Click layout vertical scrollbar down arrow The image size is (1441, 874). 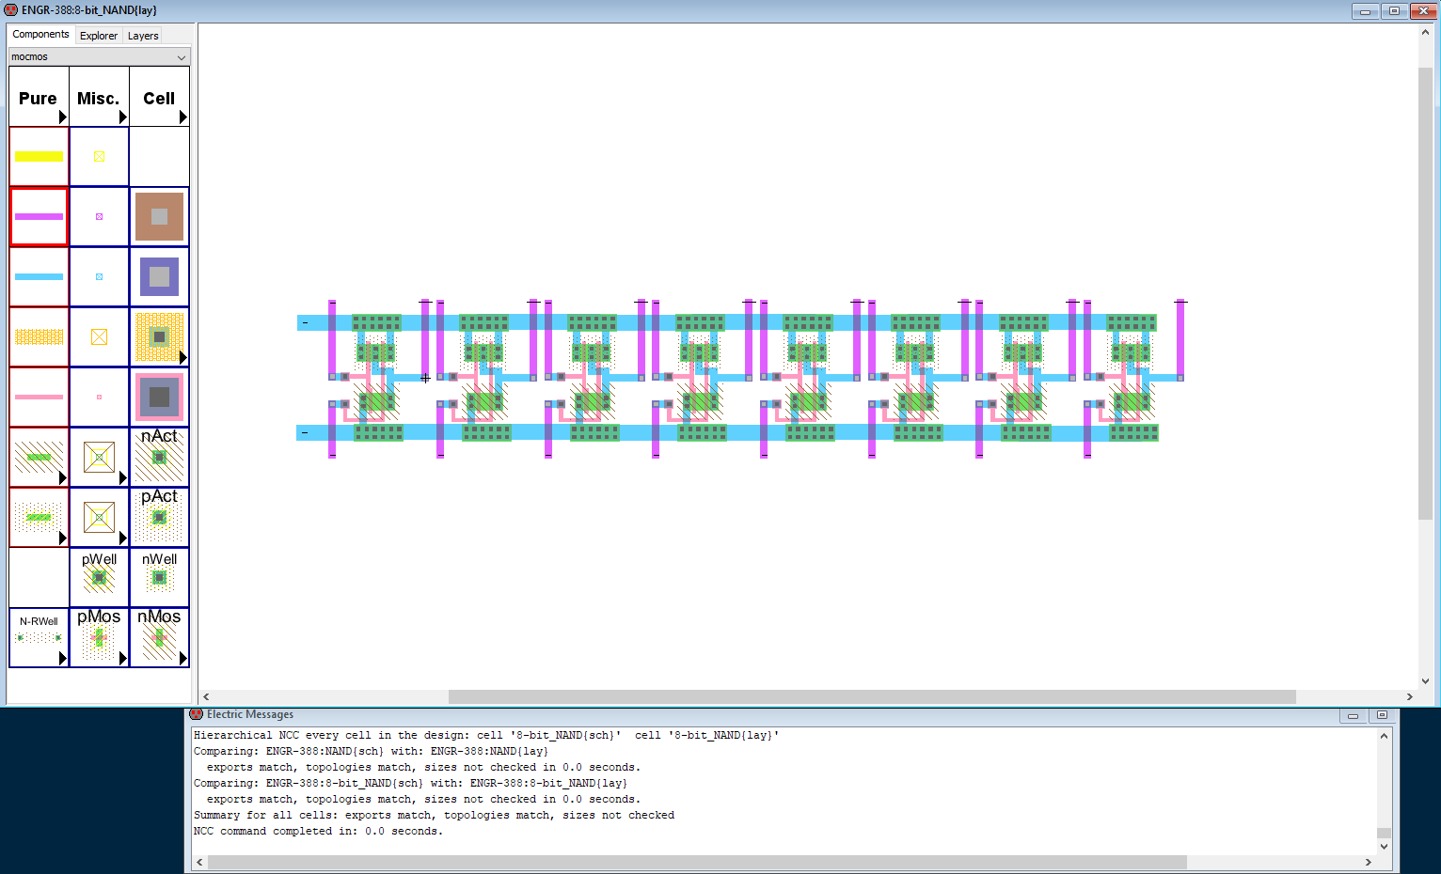point(1425,681)
